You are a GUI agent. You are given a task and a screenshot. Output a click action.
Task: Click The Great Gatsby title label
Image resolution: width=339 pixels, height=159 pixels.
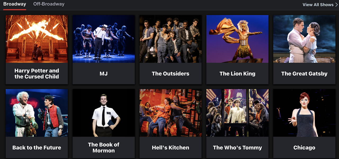pos(304,74)
